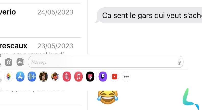Open the Memoji stickers app
Image resolution: width=202 pixels, height=110 pixels.
click(55, 77)
